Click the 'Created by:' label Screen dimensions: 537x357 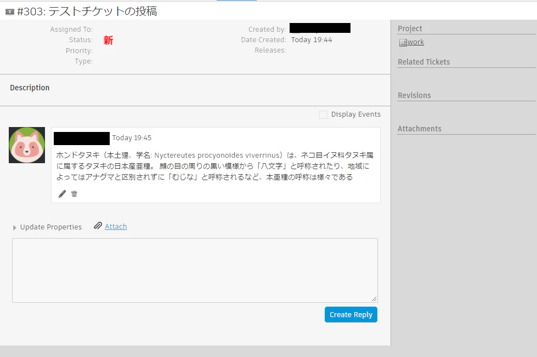[x=267, y=30]
